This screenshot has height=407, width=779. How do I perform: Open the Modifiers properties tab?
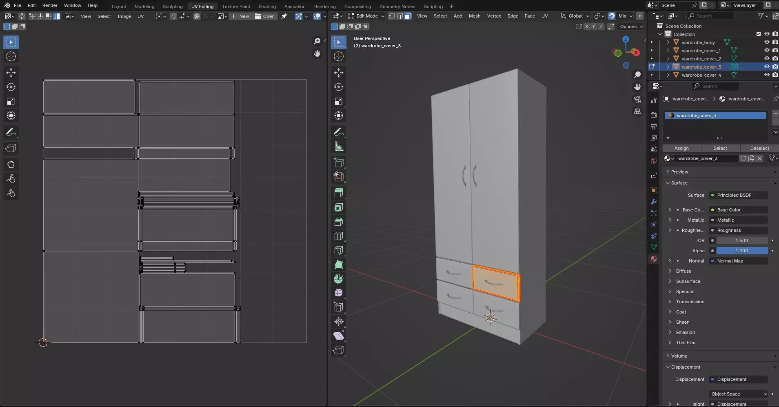[654, 202]
